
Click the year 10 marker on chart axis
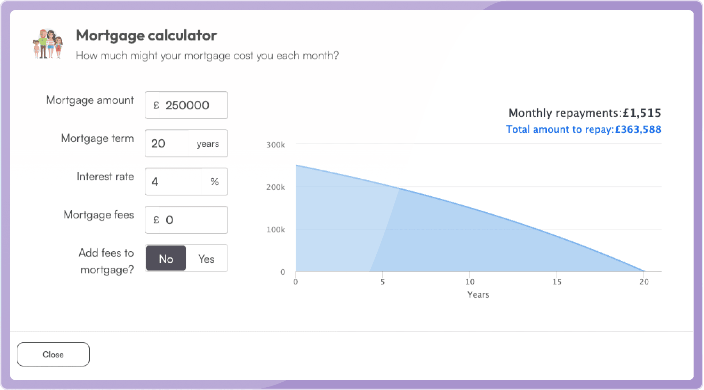[470, 282]
